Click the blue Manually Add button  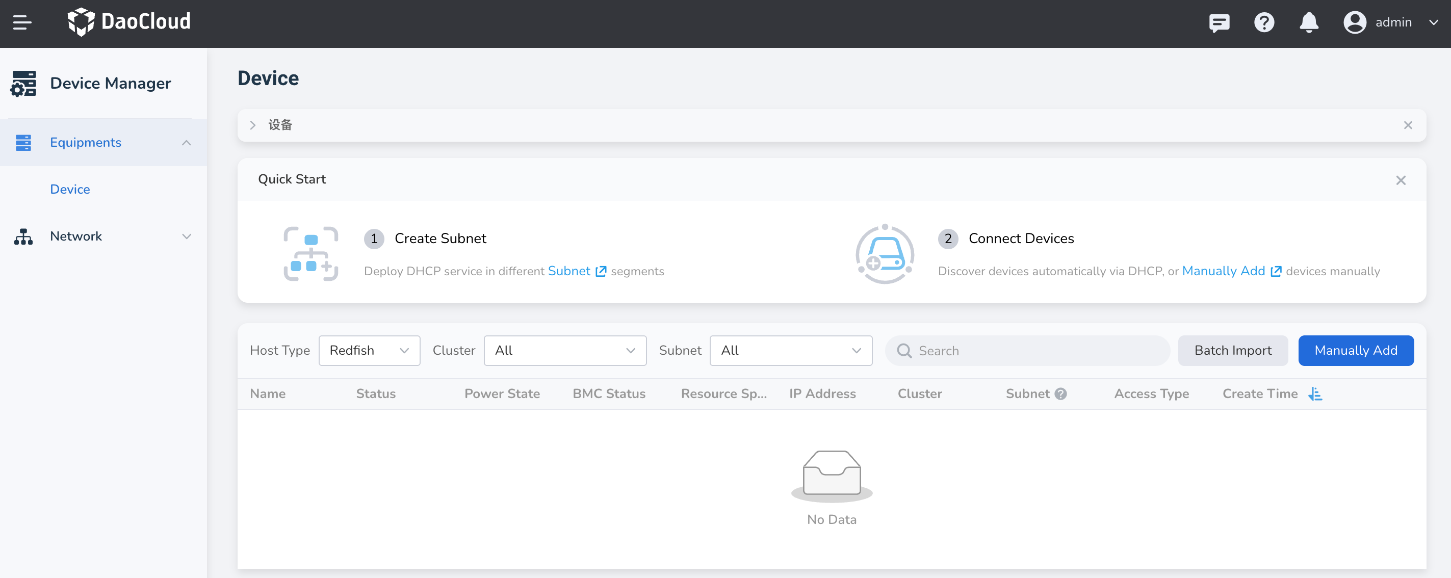[x=1355, y=350]
